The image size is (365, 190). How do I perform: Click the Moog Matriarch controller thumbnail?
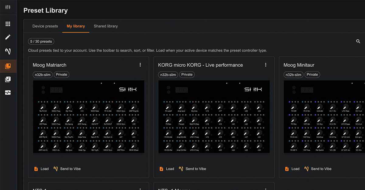[x=89, y=117]
